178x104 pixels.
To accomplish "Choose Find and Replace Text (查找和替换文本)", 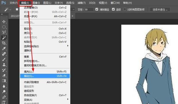I will click(45, 65).
